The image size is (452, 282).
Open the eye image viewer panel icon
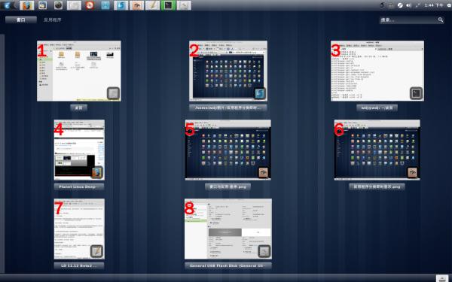(x=136, y=5)
